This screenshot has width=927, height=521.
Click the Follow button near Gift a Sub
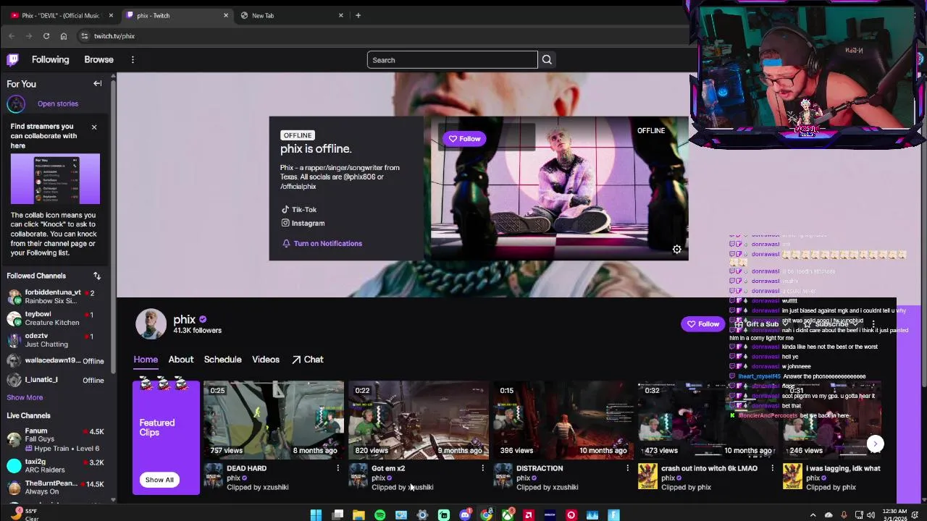702,324
